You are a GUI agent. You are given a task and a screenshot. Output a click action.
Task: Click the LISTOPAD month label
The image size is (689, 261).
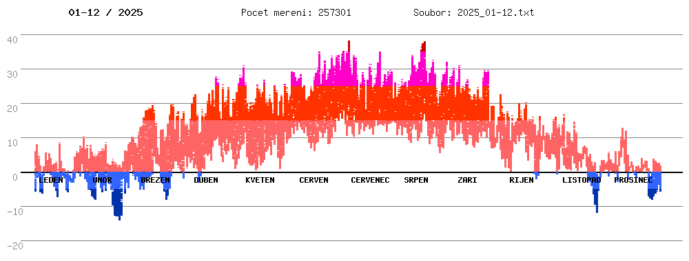click(582, 180)
